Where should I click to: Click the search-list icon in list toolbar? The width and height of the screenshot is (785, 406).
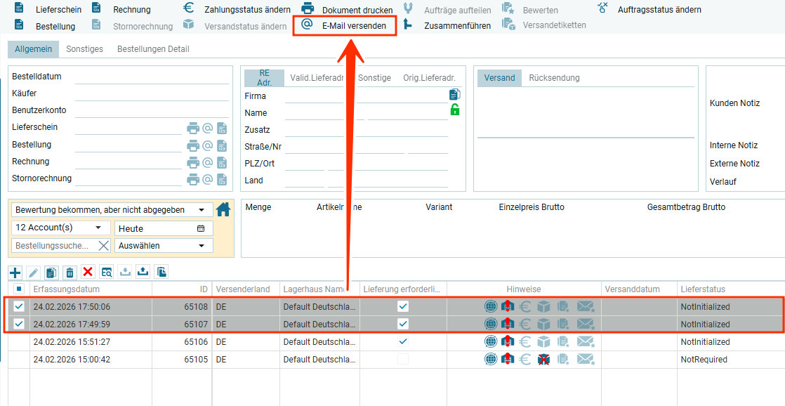pyautogui.click(x=107, y=273)
